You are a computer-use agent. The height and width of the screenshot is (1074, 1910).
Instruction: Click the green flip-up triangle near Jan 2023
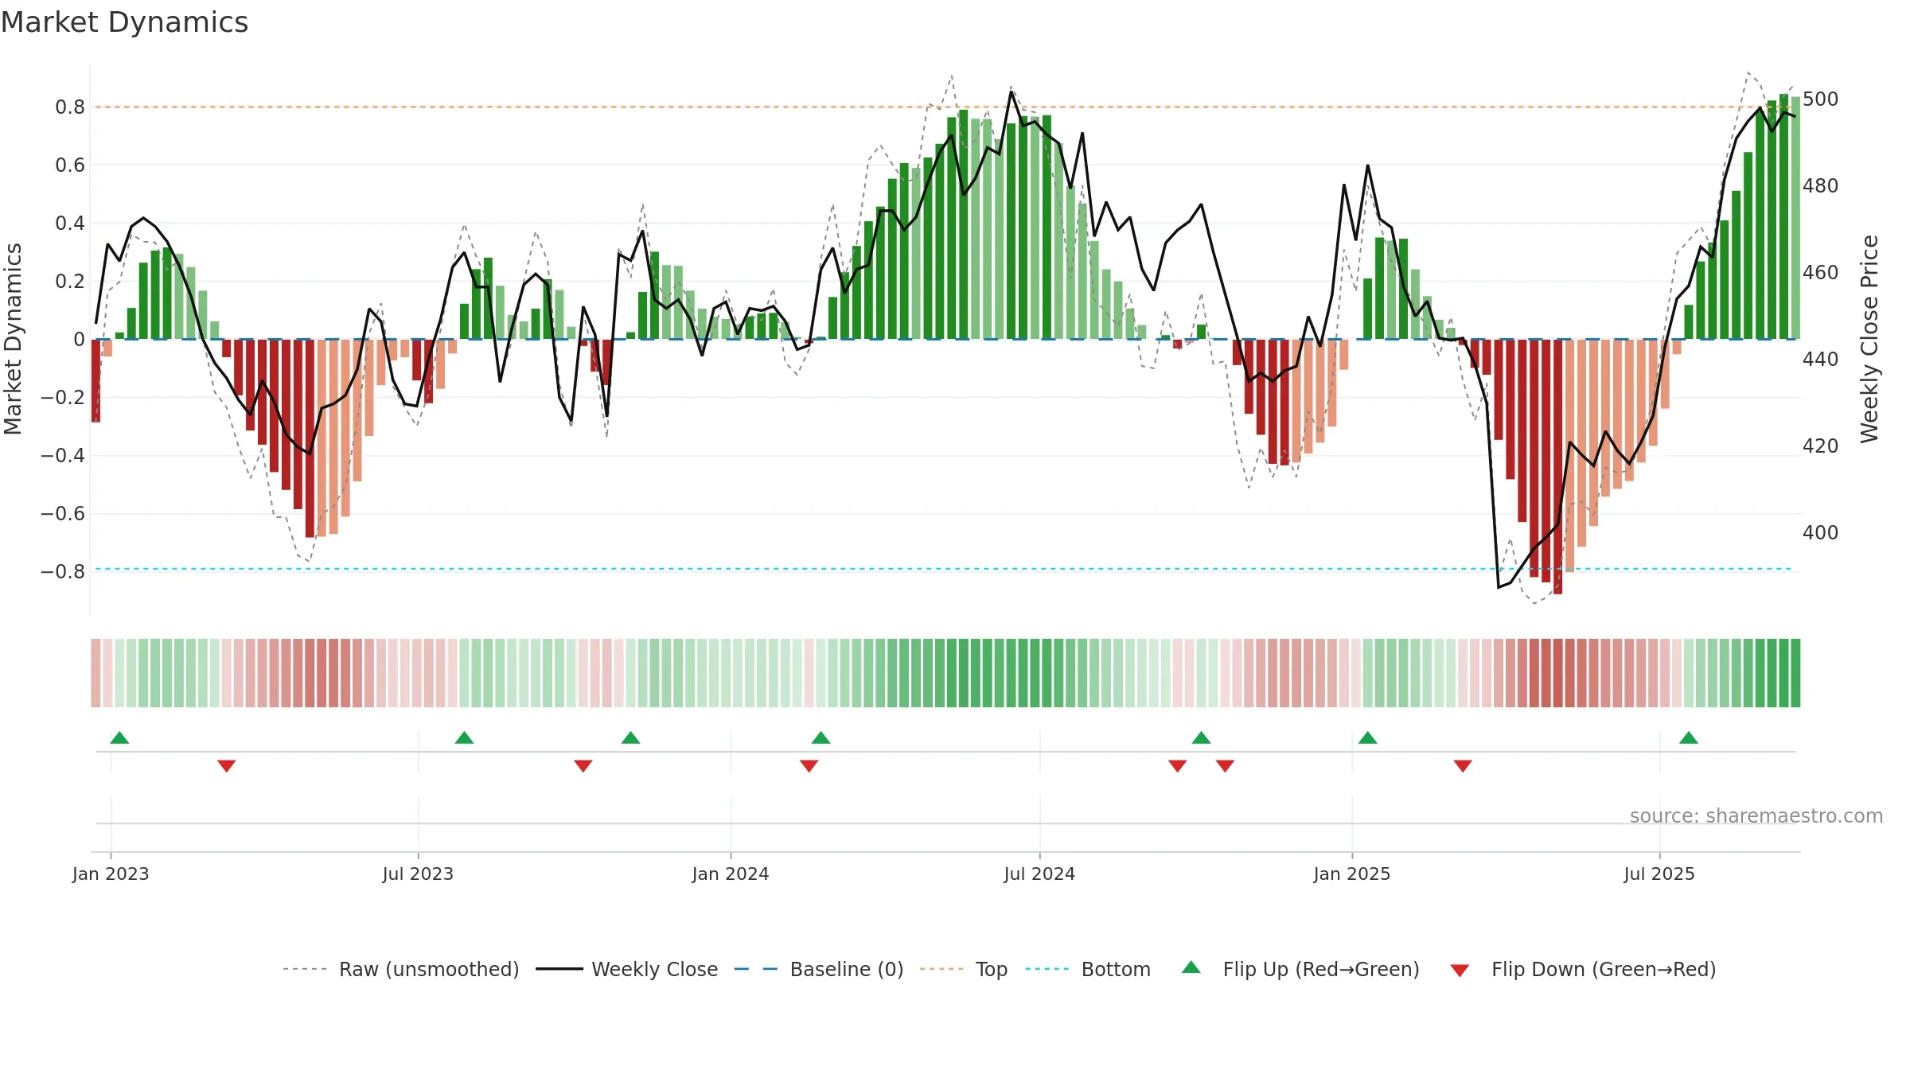click(x=119, y=738)
